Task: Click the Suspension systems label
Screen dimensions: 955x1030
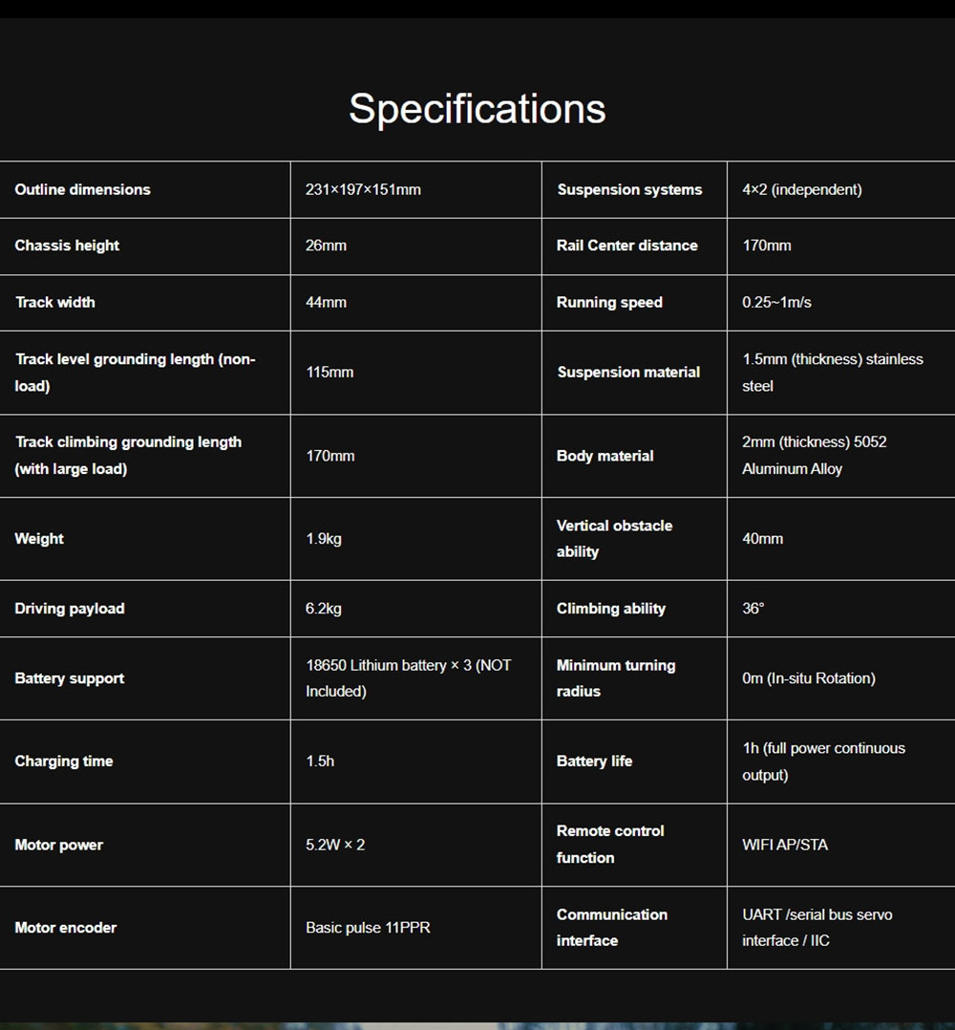Action: click(629, 189)
